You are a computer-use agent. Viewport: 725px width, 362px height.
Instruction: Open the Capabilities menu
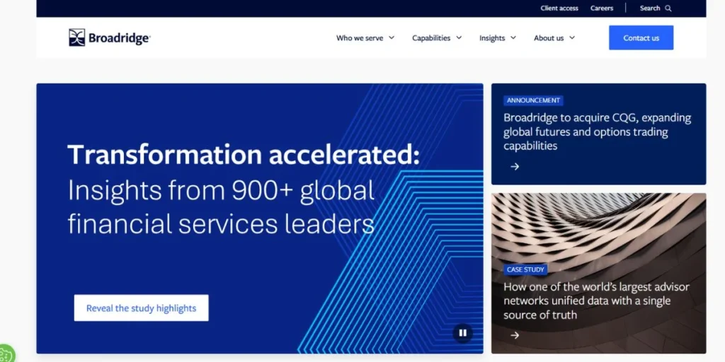[431, 38]
